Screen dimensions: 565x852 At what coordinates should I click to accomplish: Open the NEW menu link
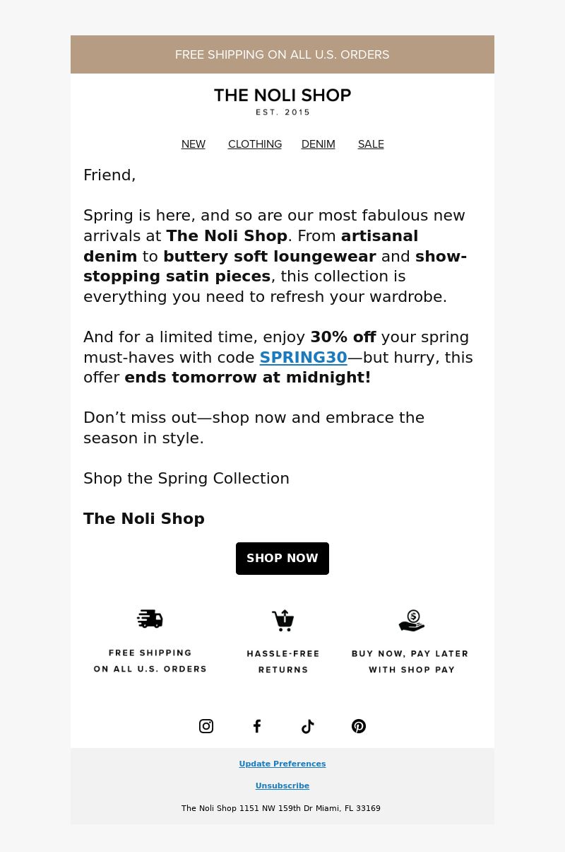pyautogui.click(x=194, y=144)
